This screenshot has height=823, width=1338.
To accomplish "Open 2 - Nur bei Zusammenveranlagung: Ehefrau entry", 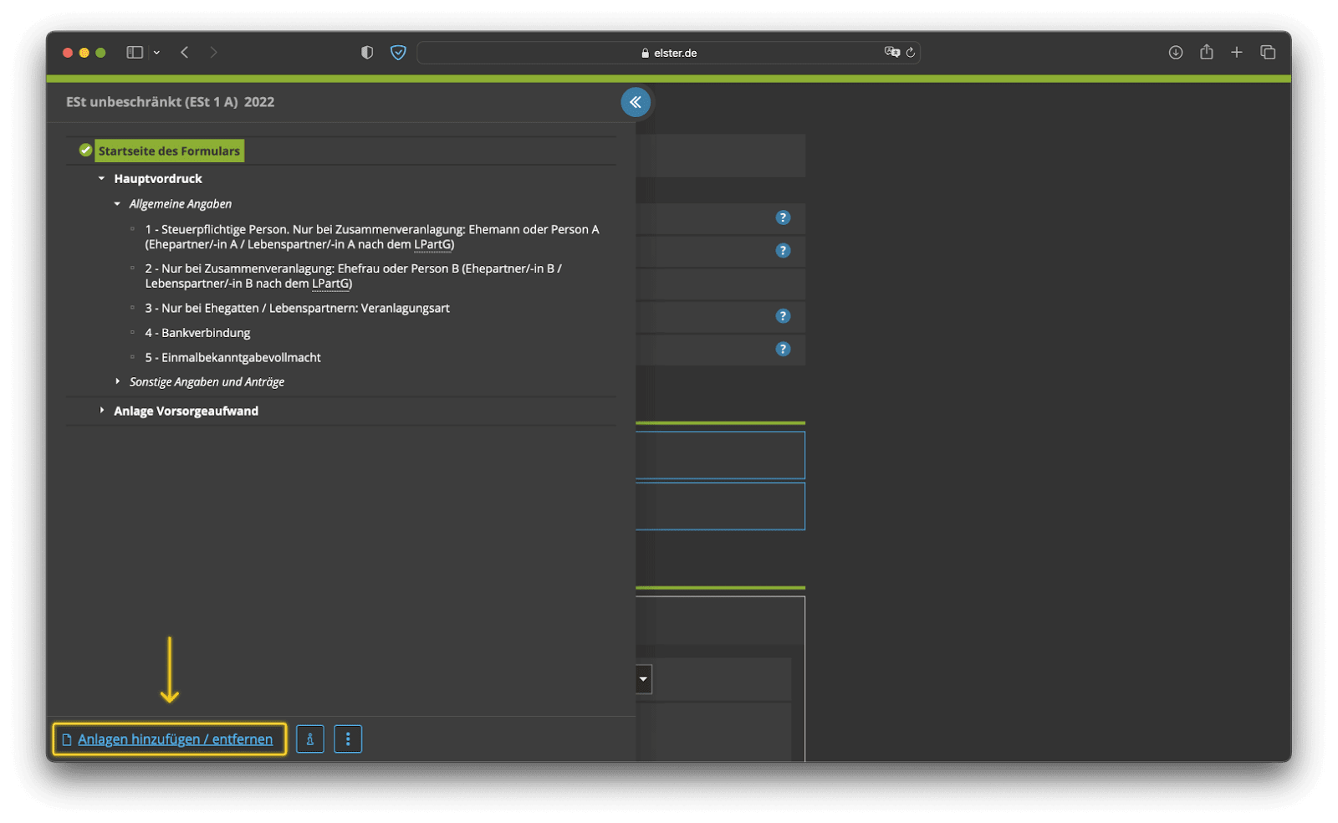I will pos(354,276).
